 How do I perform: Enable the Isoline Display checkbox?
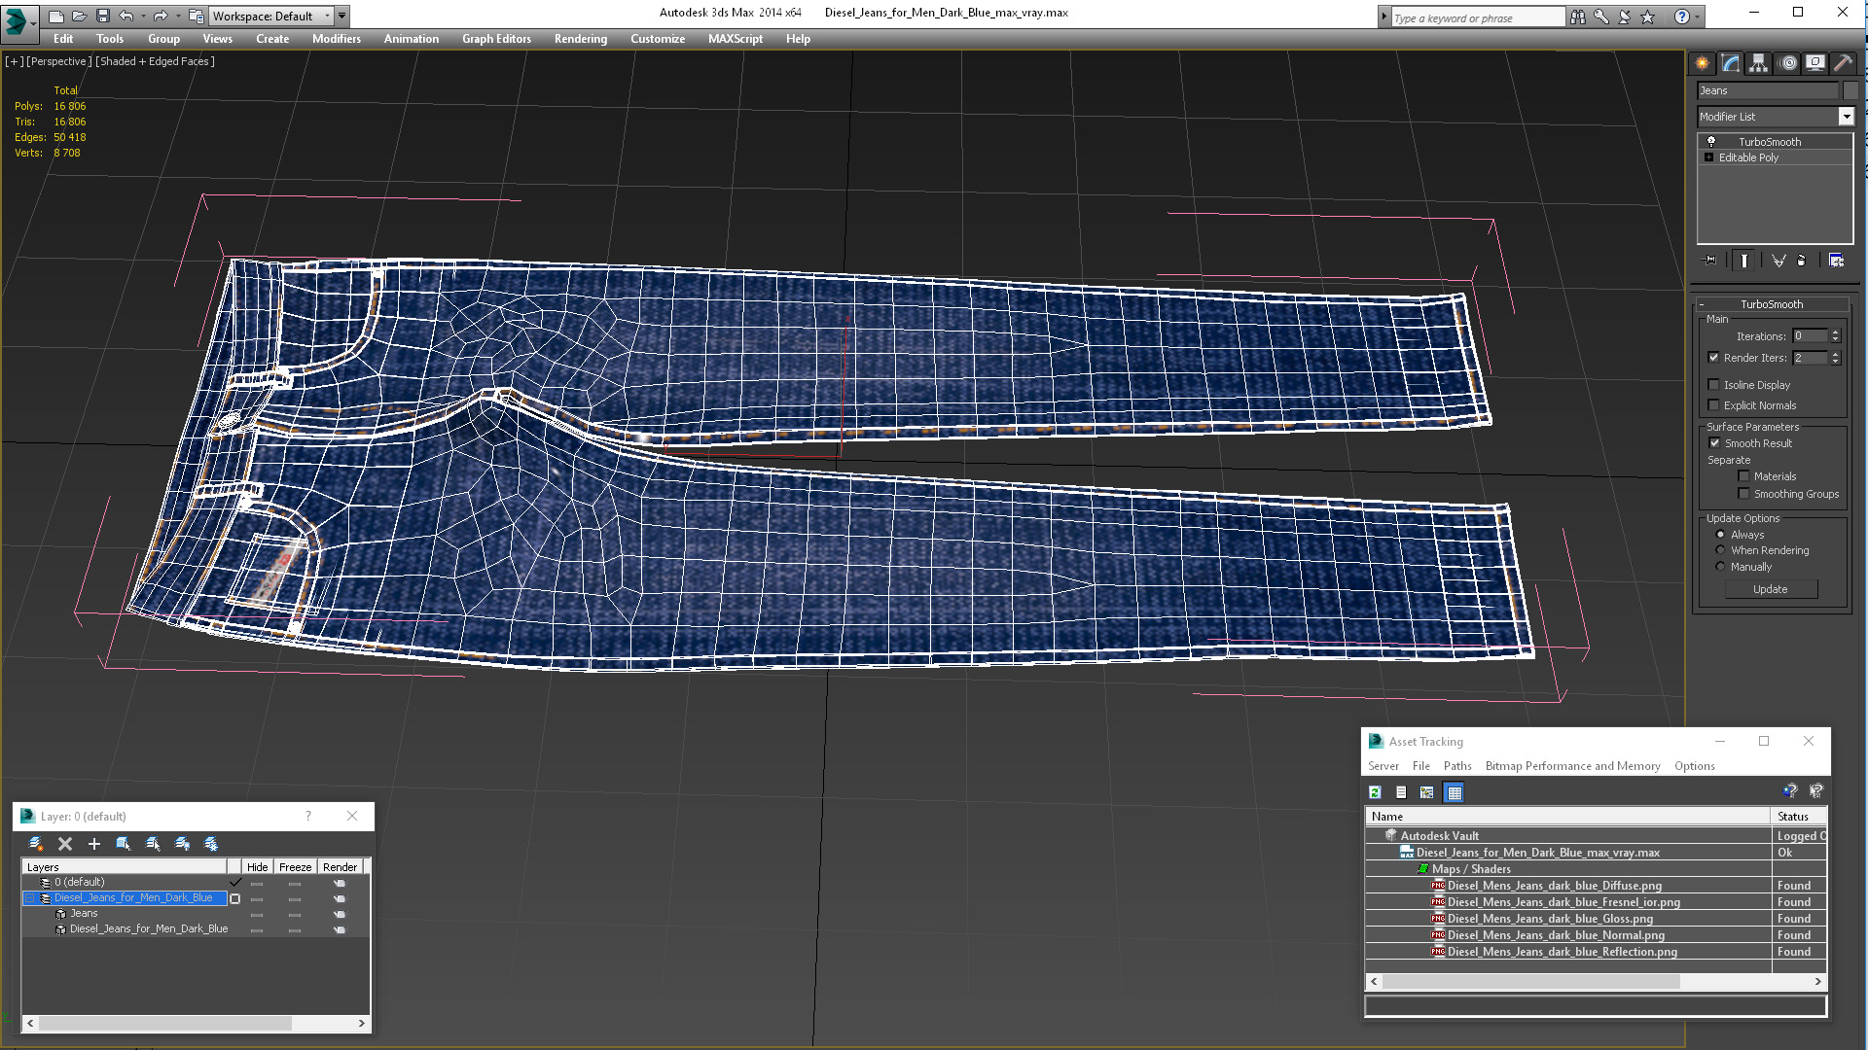pyautogui.click(x=1714, y=385)
